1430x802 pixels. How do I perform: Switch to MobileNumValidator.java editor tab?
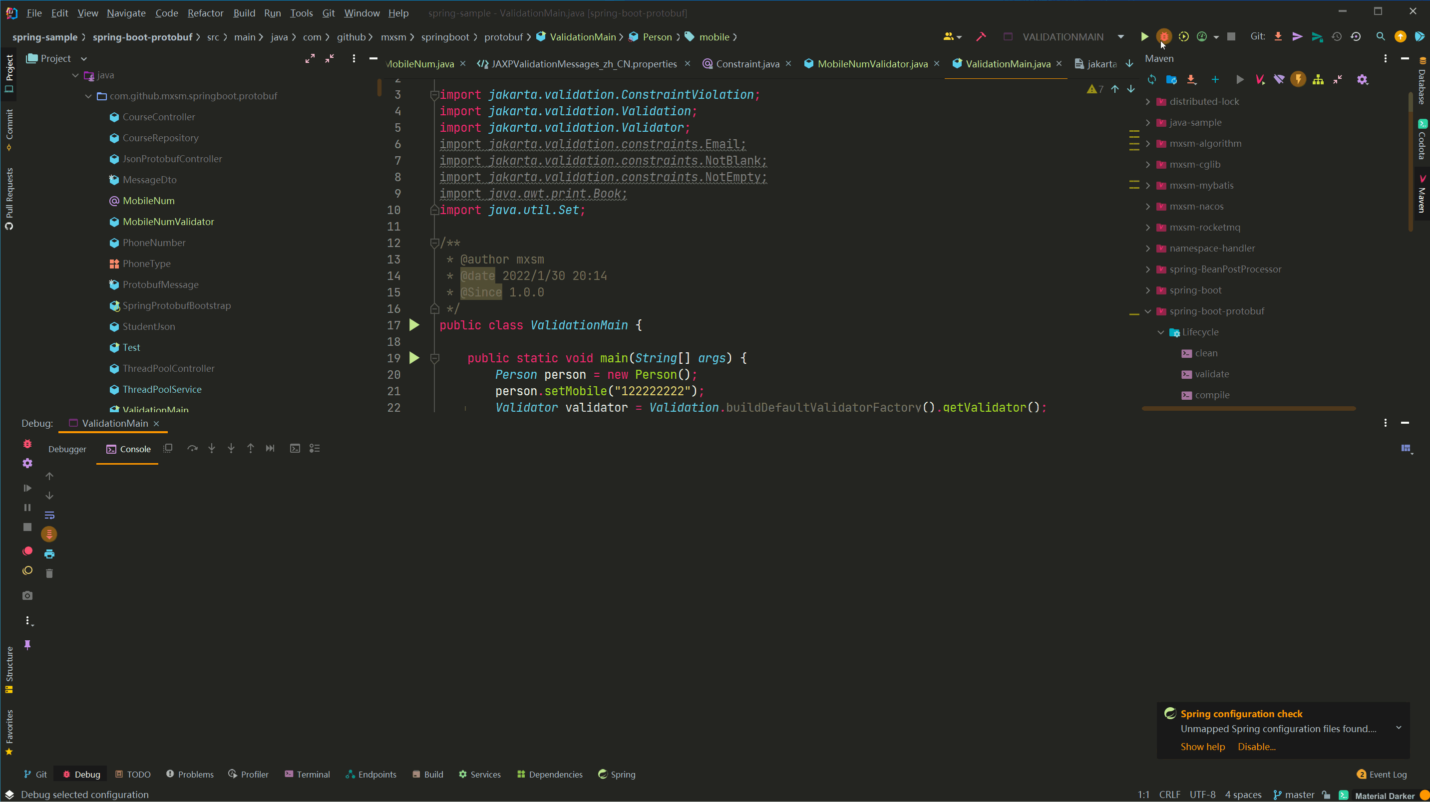click(872, 64)
